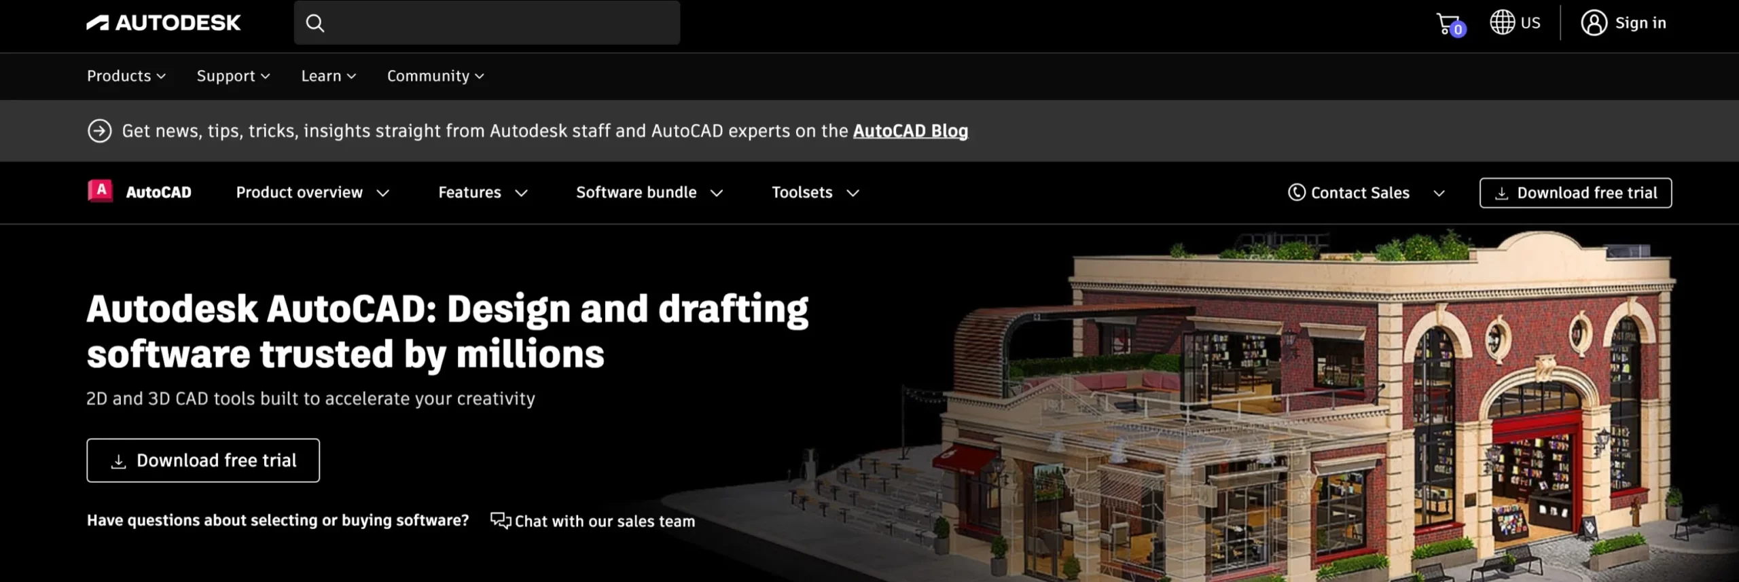Click the Contact Sales clock icon

(x=1296, y=193)
